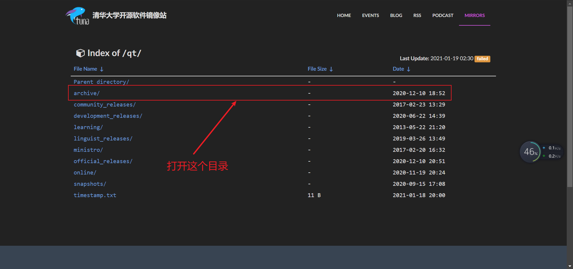Toggle the File Size sort arrow
Viewport: 573px width, 269px height.
(x=332, y=69)
